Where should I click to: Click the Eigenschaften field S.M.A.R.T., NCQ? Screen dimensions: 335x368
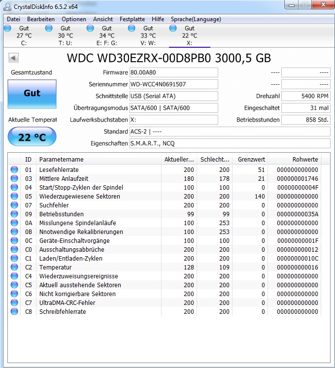[230, 143]
